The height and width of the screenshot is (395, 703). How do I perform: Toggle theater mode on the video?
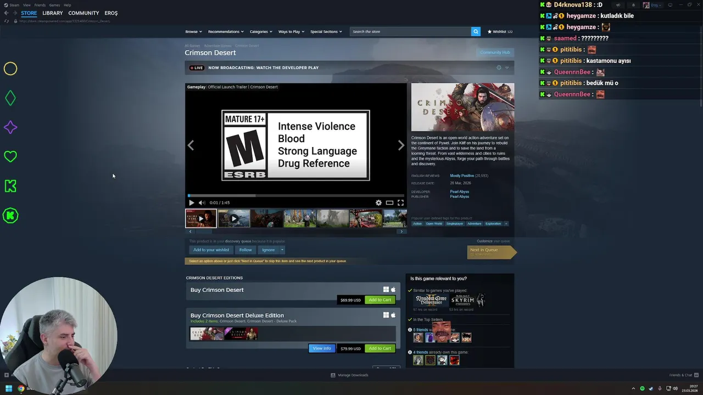pyautogui.click(x=389, y=202)
